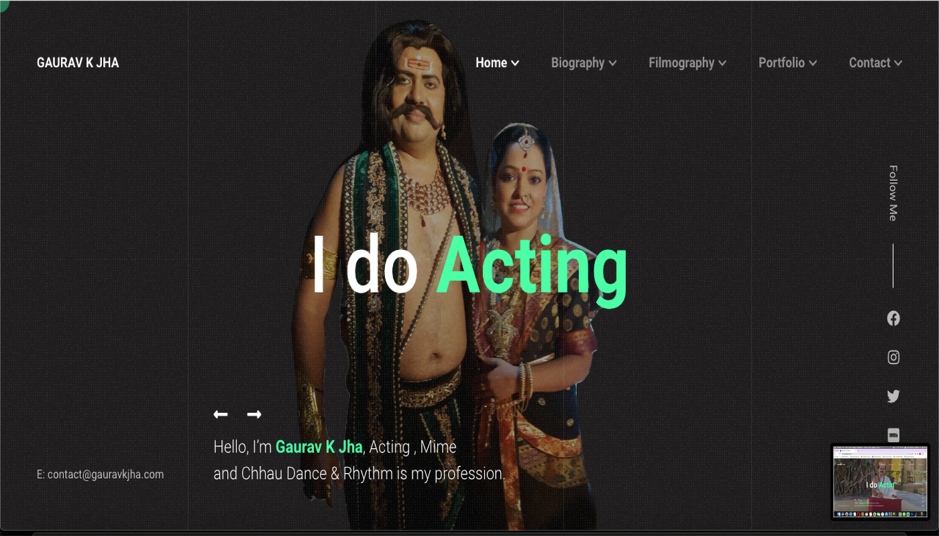Viewport: 939px width, 536px height.
Task: Click the green Gaurav K Jha name
Action: (x=319, y=447)
